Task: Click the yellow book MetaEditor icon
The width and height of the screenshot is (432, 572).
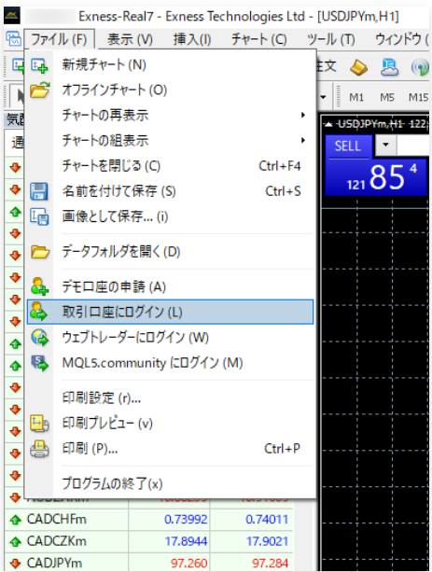Action: (358, 67)
